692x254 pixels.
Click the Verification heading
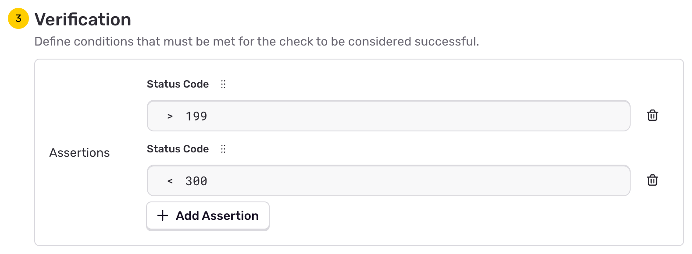[x=83, y=19]
